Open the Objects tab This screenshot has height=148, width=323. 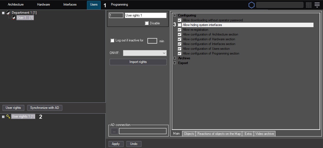[189, 134]
